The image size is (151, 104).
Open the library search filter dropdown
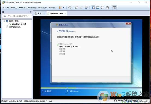click(x=30, y=16)
